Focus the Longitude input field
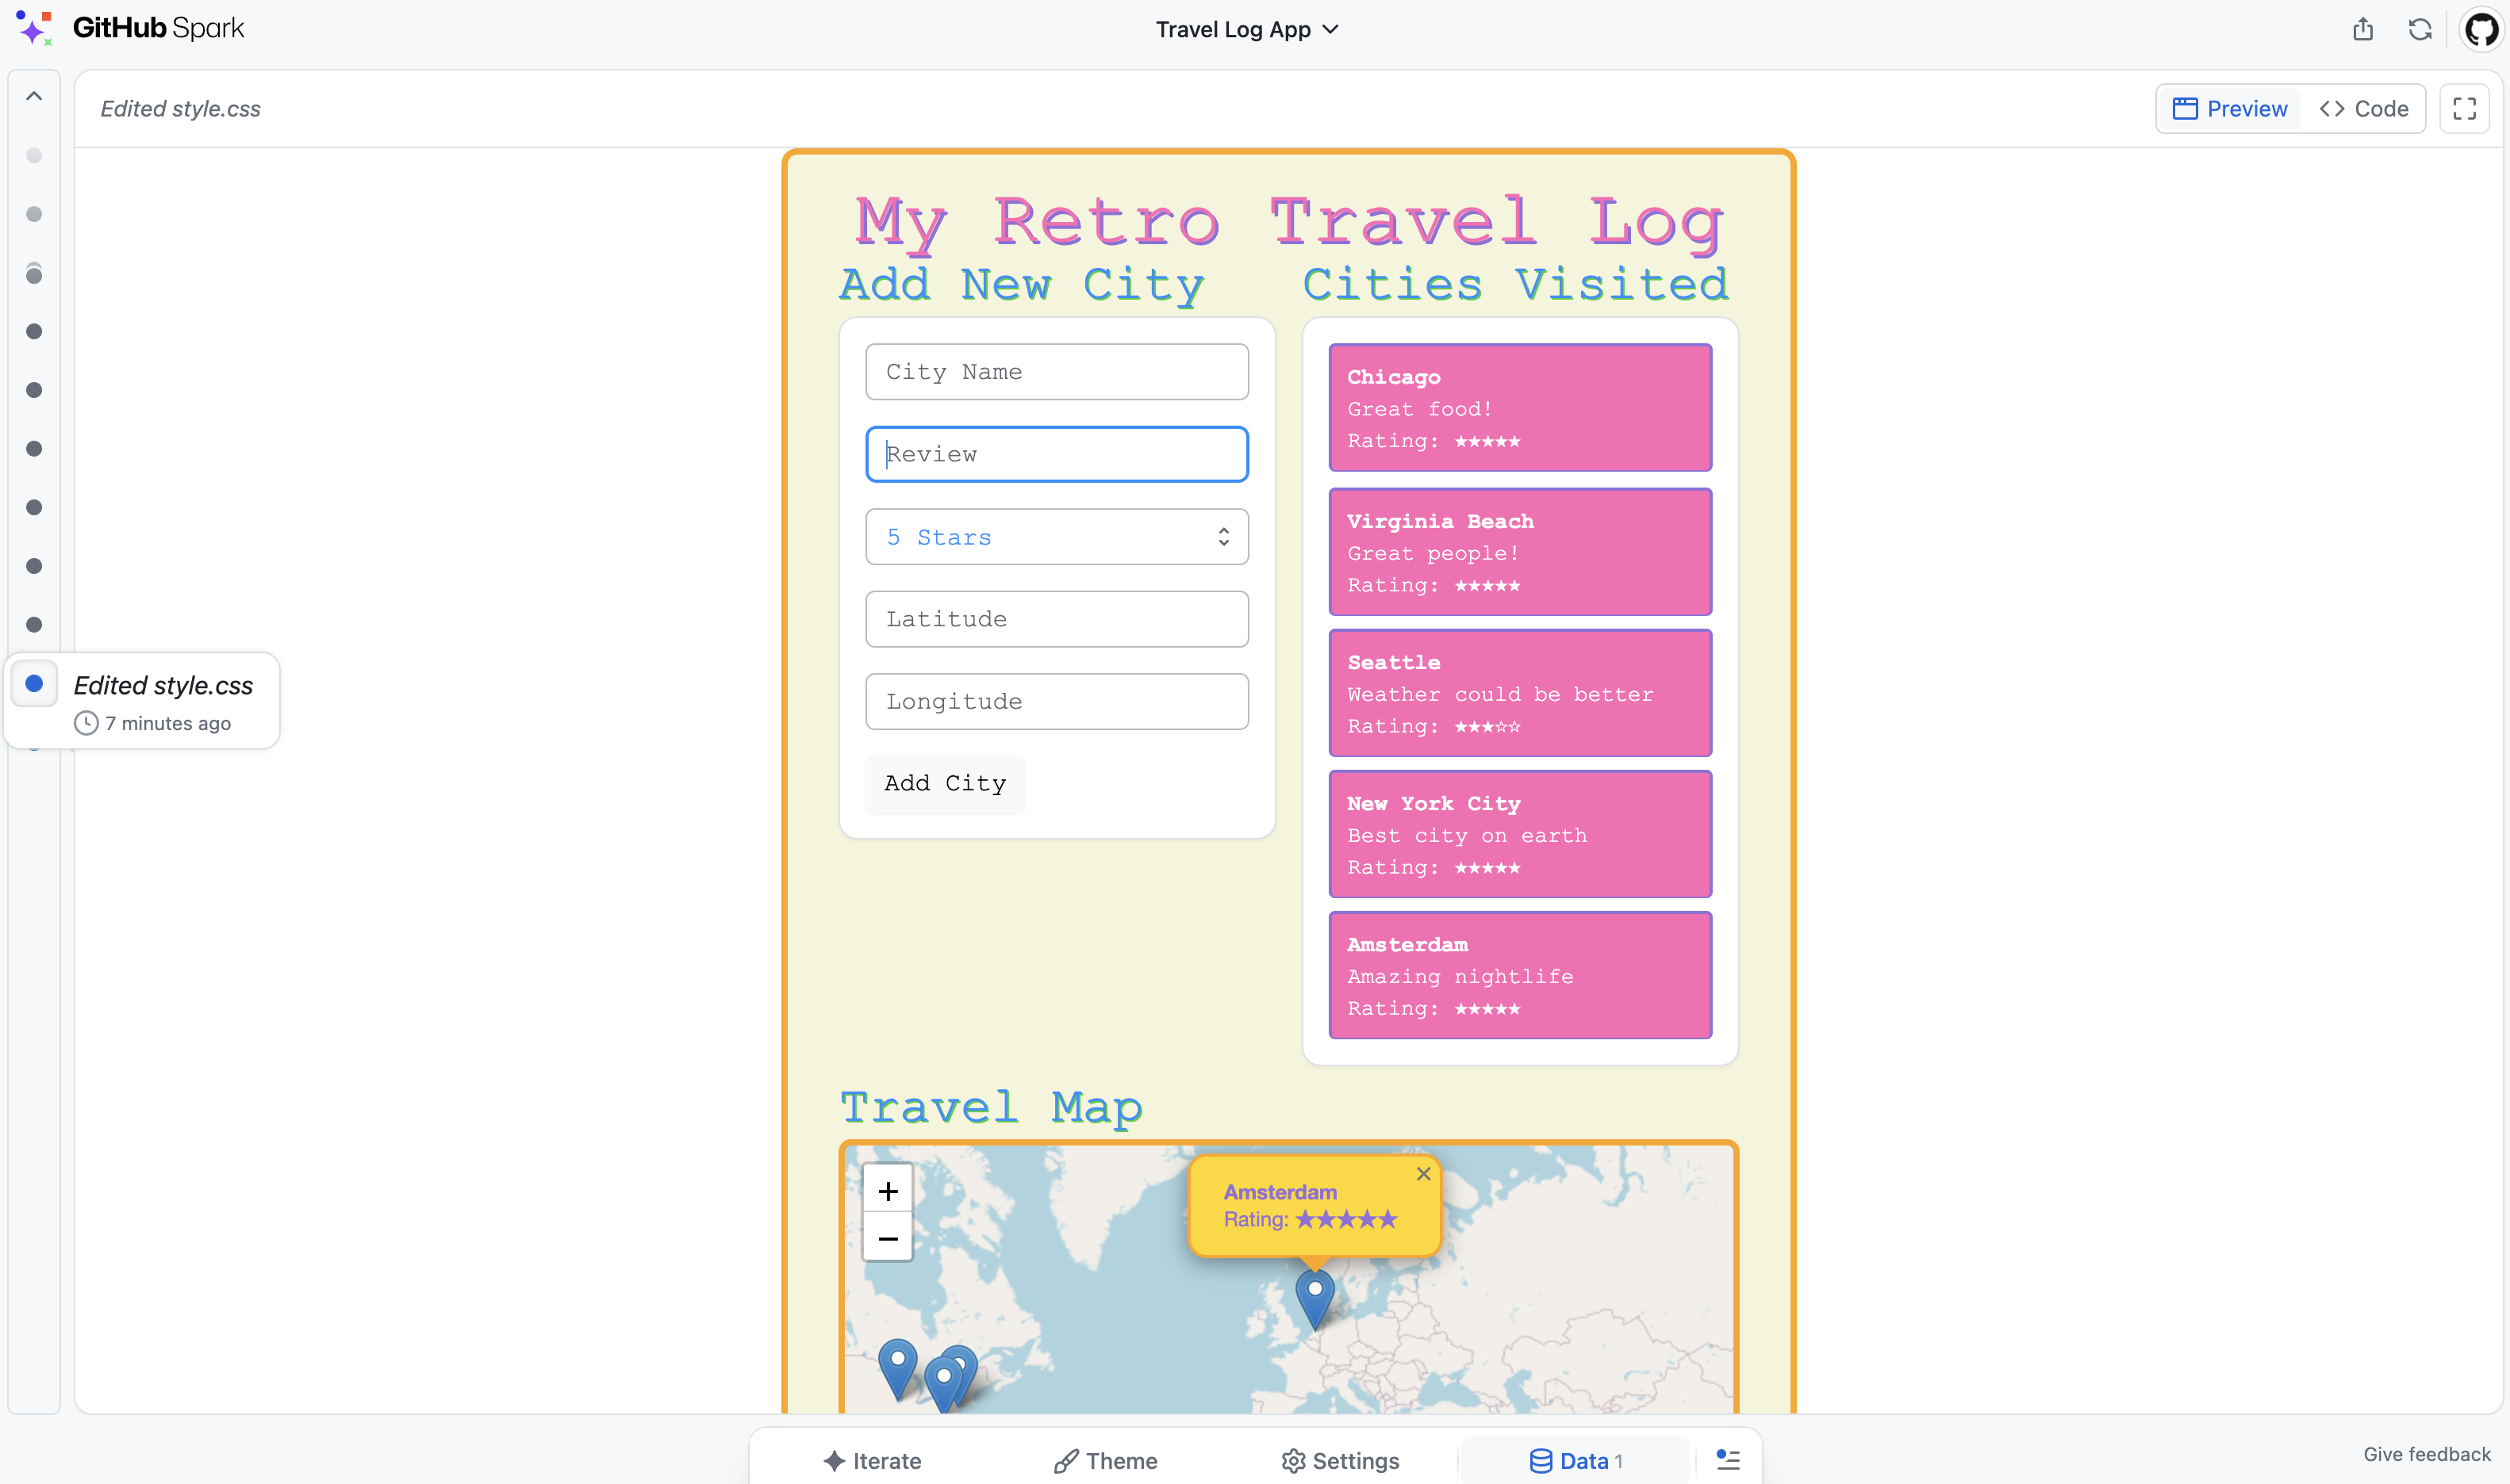This screenshot has height=1484, width=2510. click(1057, 701)
